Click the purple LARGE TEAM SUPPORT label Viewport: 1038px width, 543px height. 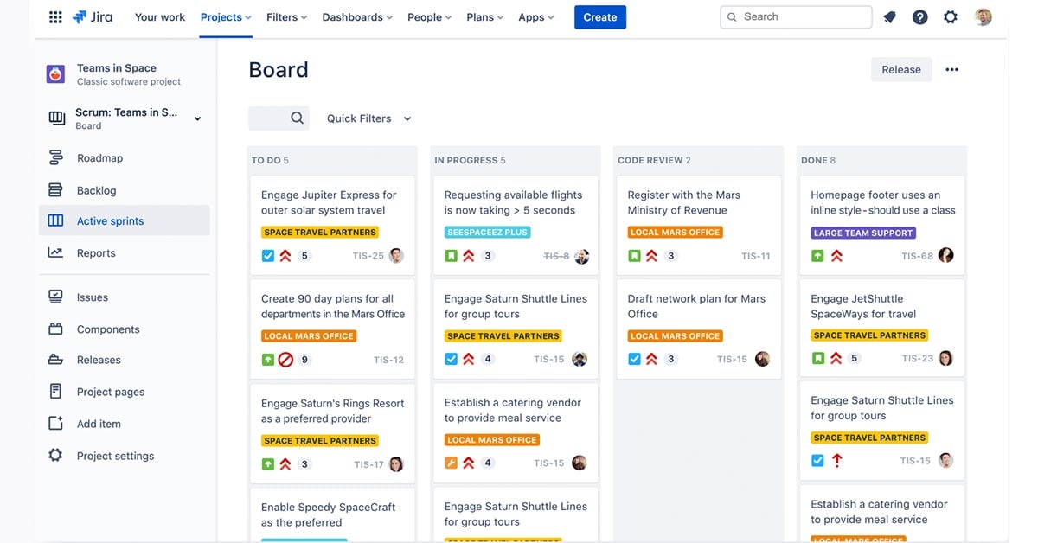point(863,233)
